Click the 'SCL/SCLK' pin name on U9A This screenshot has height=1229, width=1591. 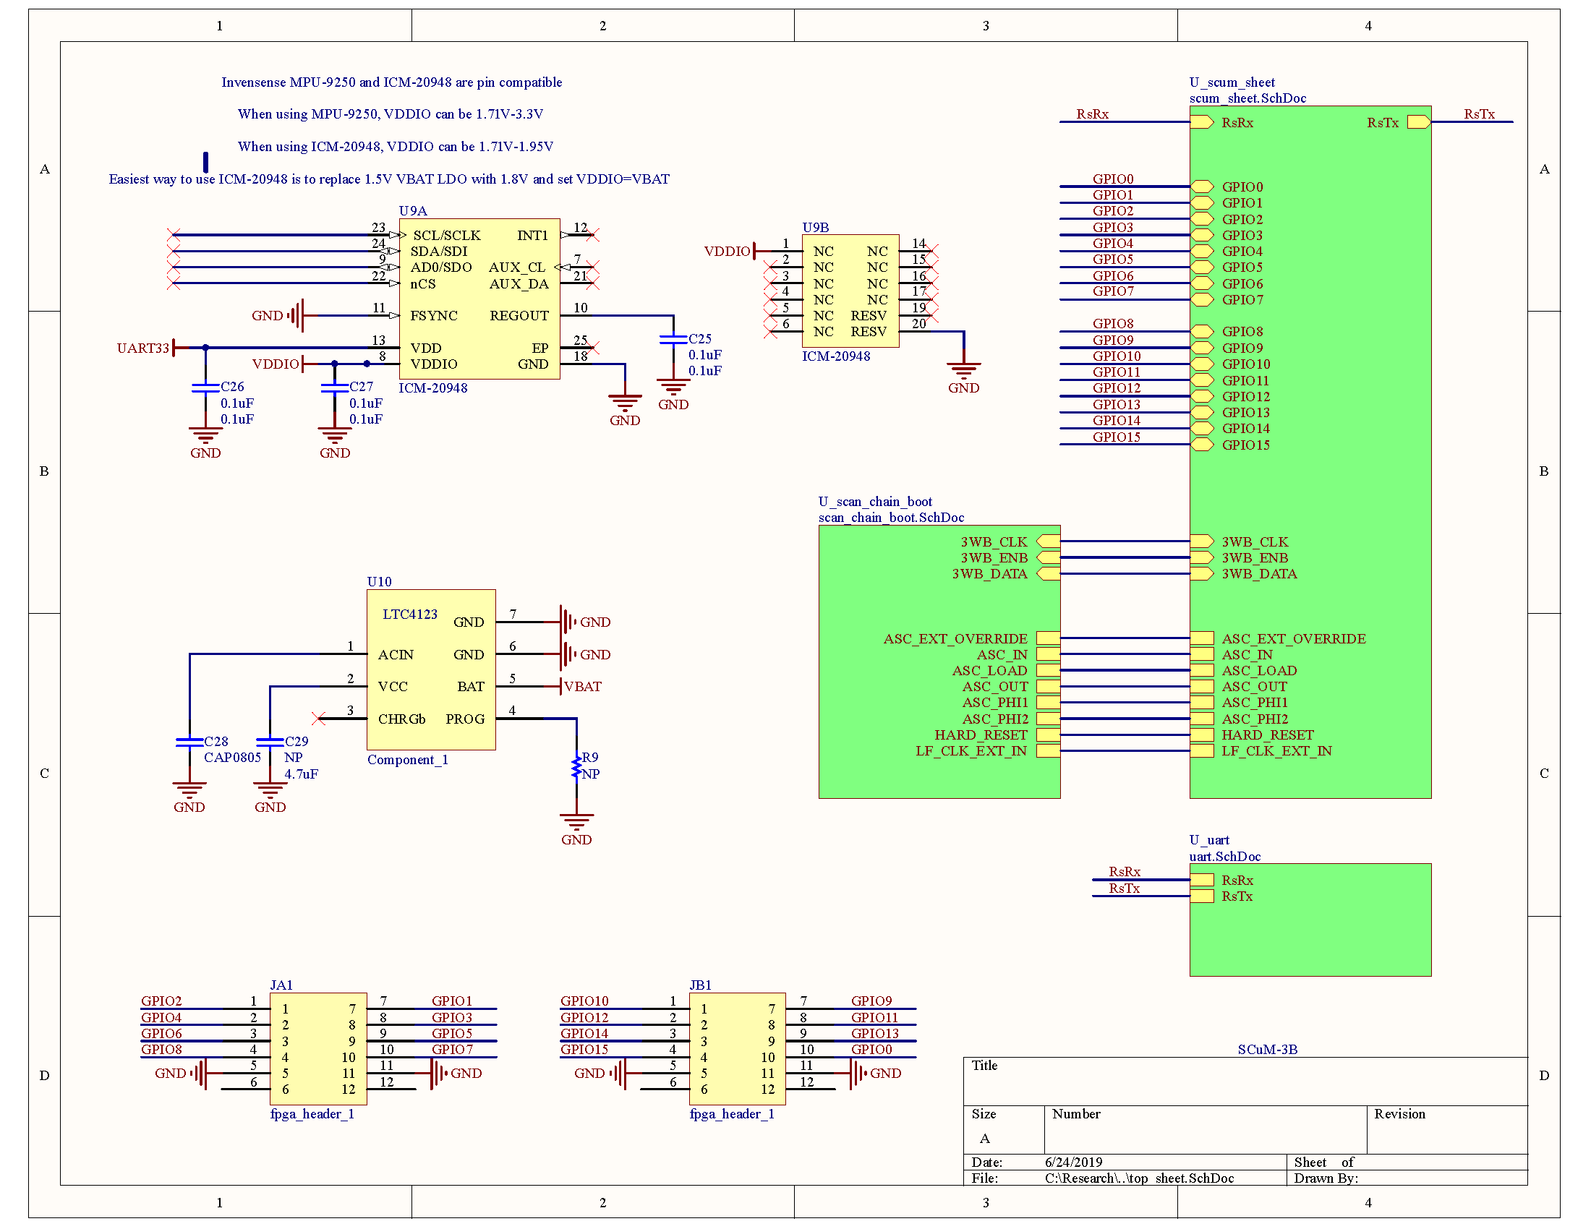pos(447,236)
